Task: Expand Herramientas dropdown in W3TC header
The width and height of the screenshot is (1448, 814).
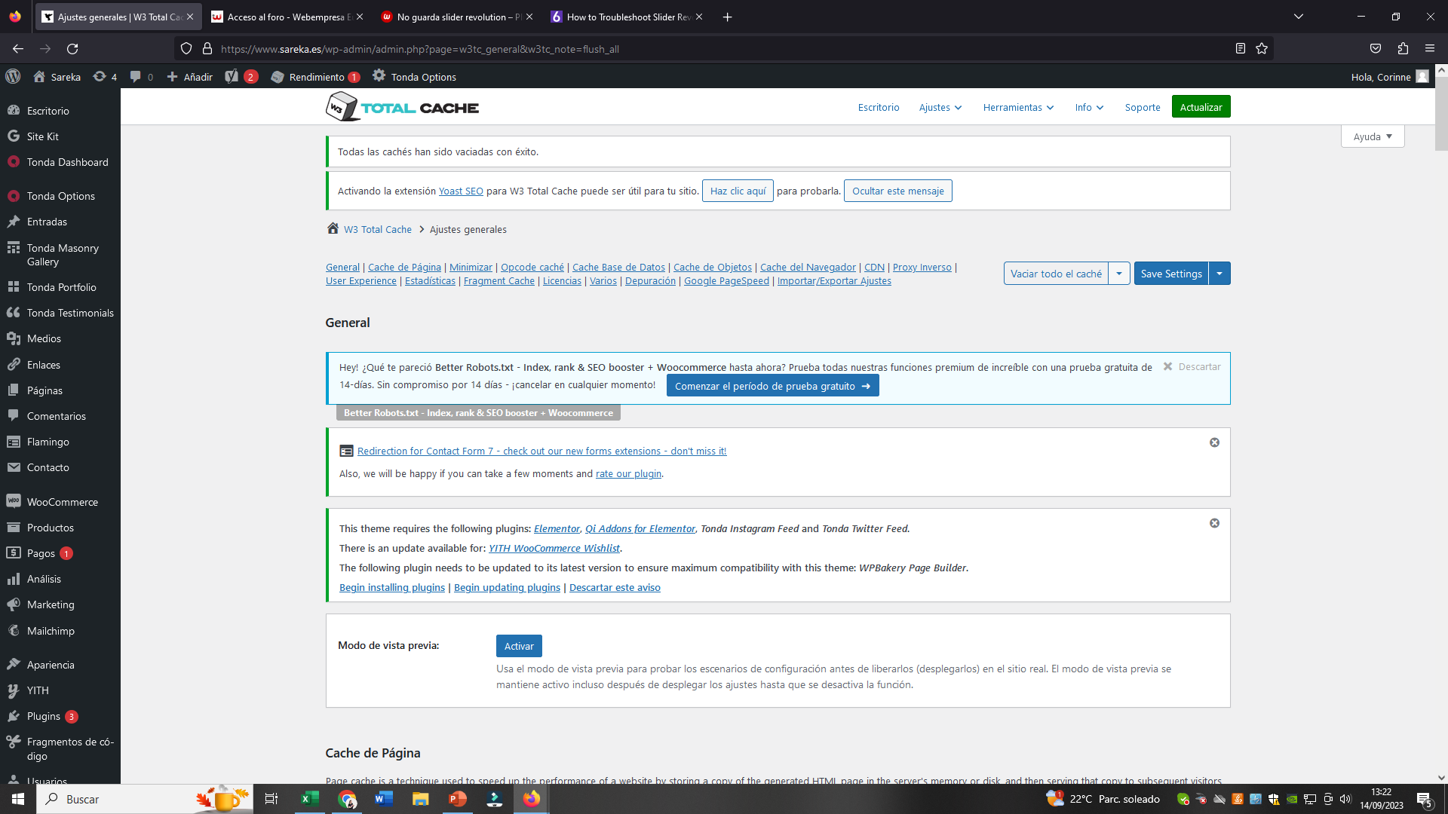Action: (1018, 107)
